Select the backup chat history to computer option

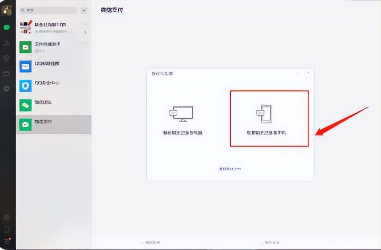182,118
